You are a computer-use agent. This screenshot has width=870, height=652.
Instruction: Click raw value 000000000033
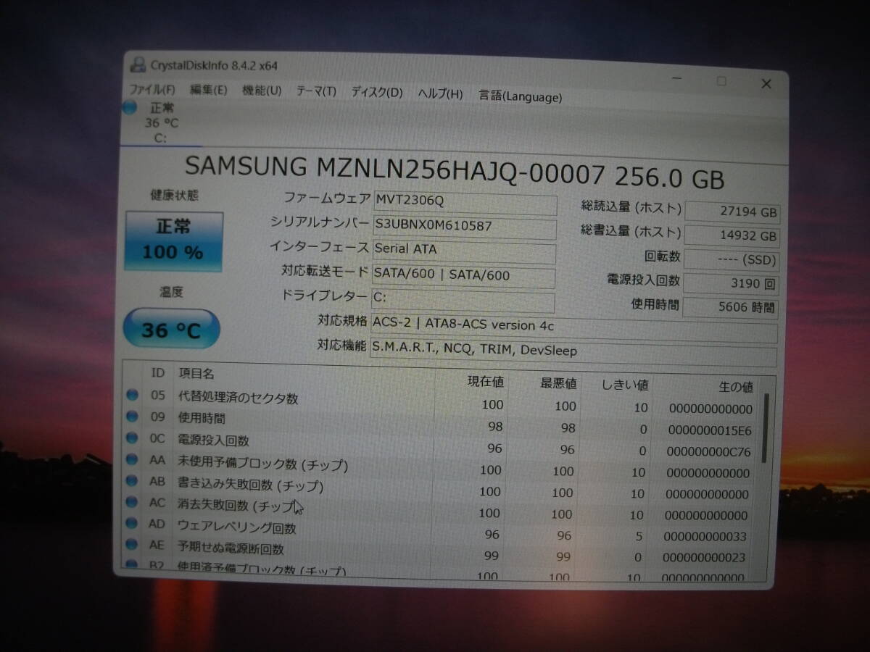coord(705,537)
